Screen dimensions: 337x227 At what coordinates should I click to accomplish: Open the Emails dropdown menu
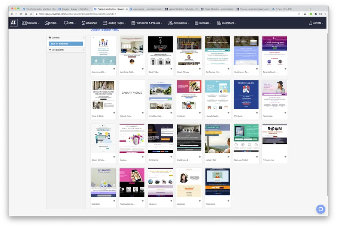pyautogui.click(x=52, y=23)
